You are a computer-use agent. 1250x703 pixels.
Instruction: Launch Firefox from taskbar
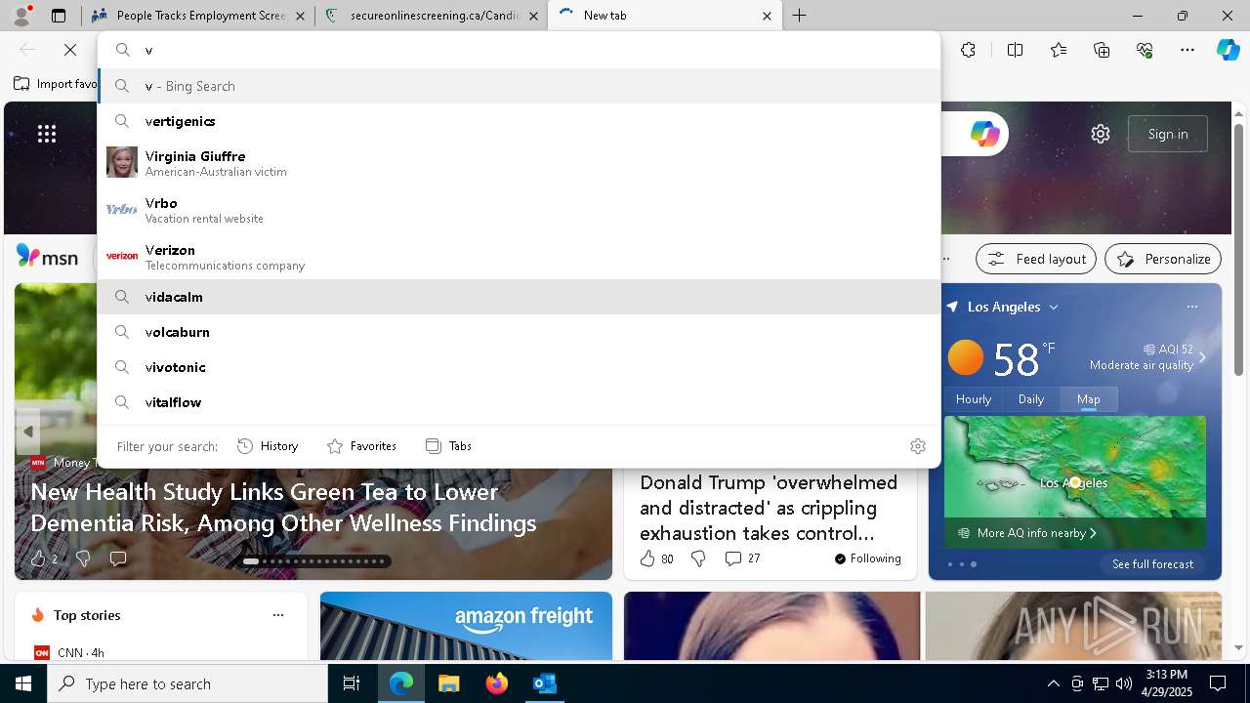click(496, 683)
